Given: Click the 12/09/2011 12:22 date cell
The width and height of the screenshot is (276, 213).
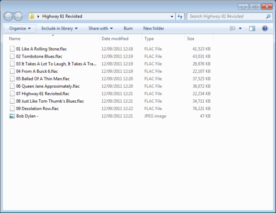Looking at the screenshot, I should (x=117, y=109).
